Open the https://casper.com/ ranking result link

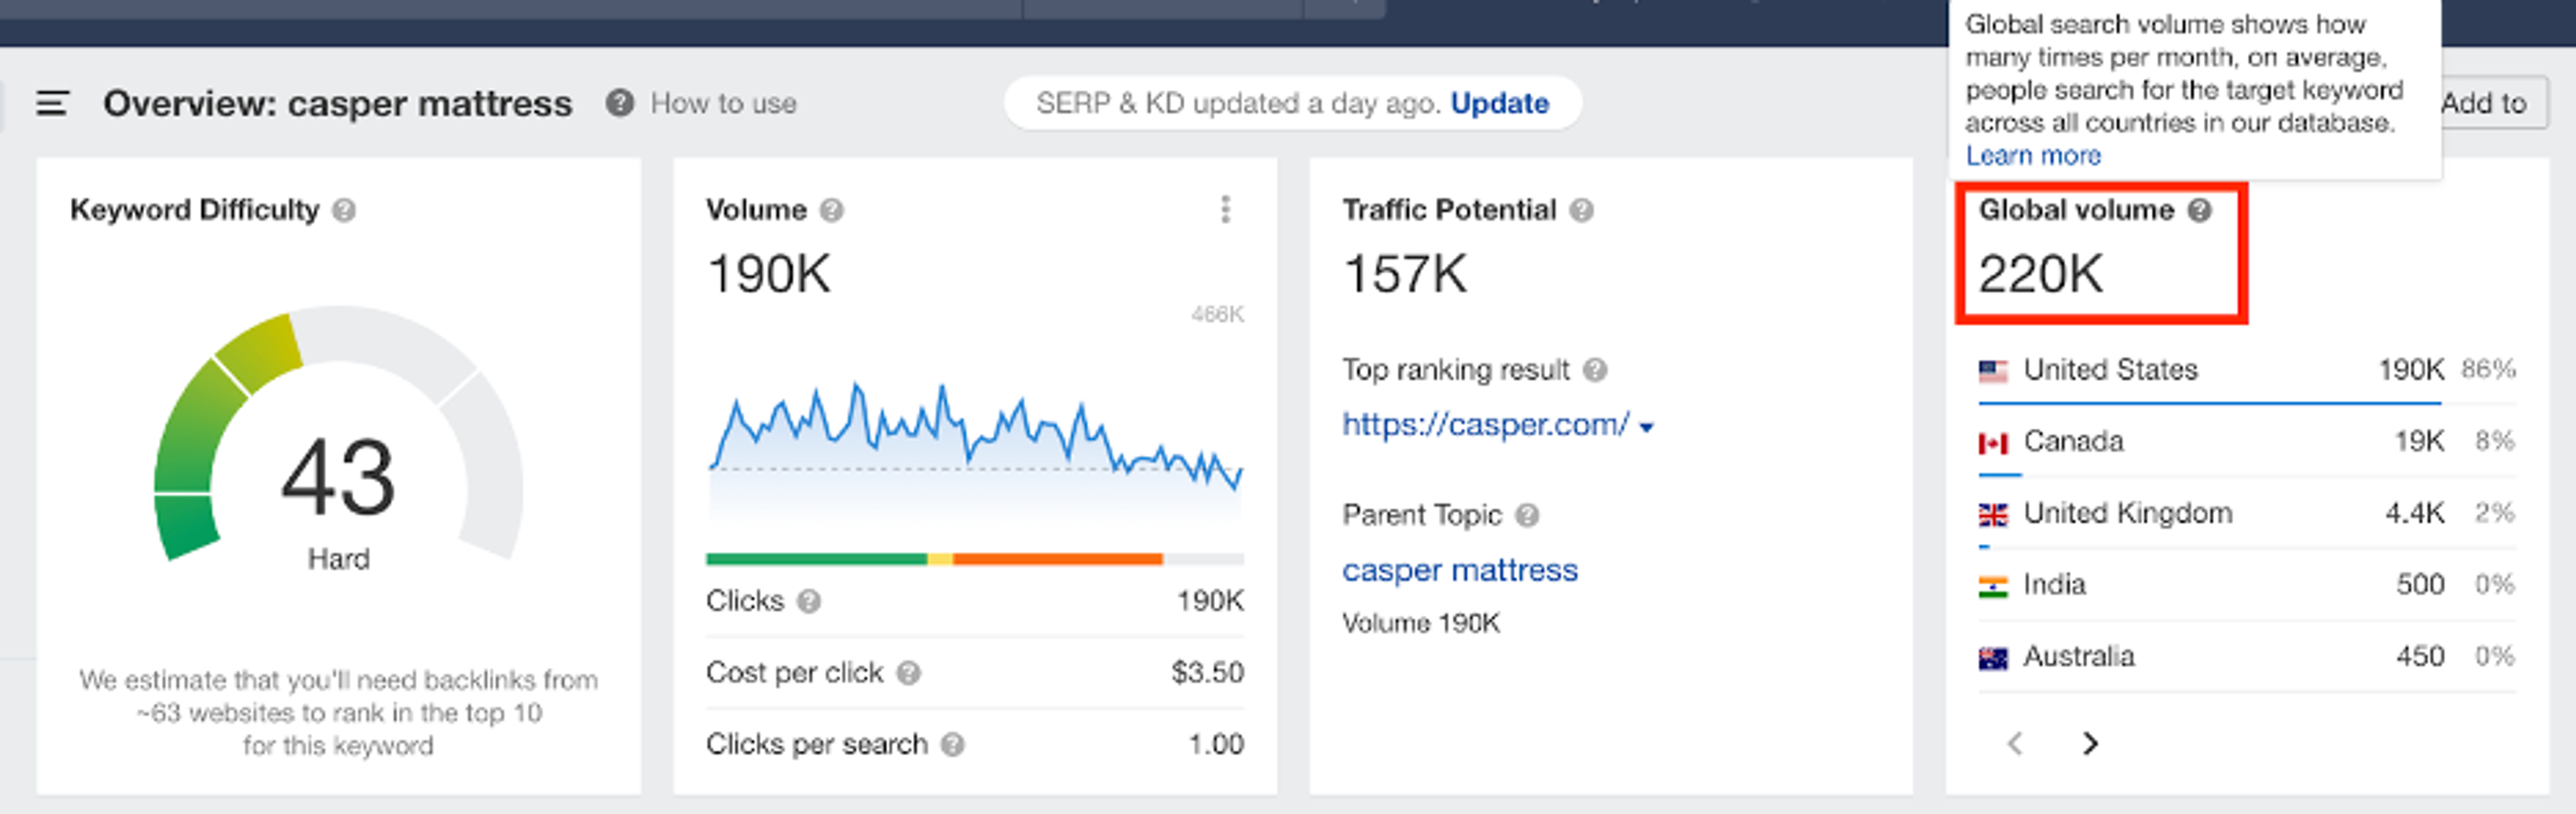(1485, 425)
